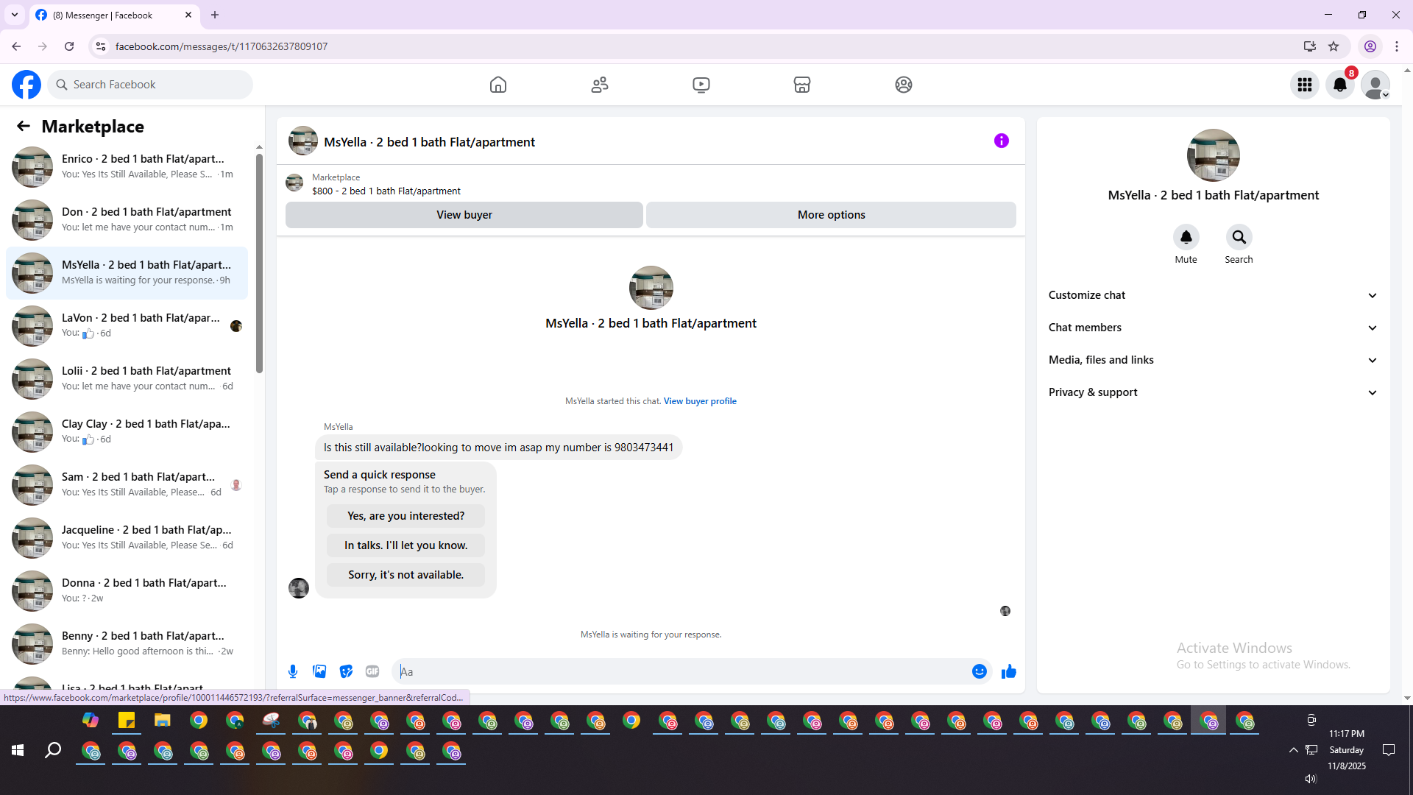Open the Facebook apps grid menu

tap(1305, 85)
